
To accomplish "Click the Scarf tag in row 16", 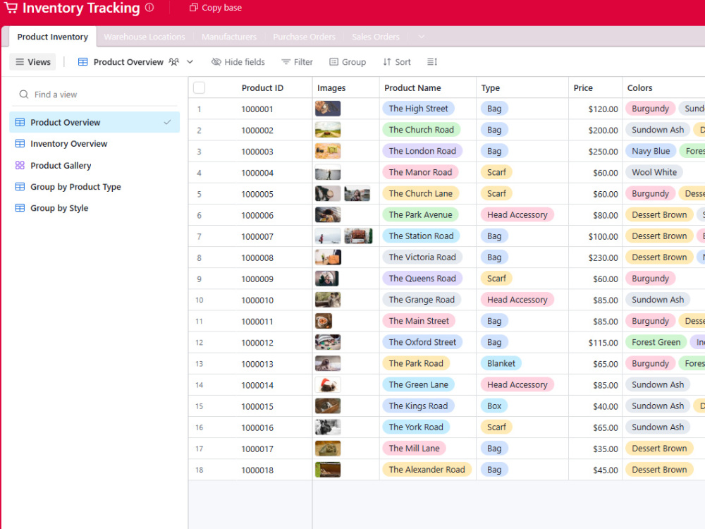I will pyautogui.click(x=496, y=427).
